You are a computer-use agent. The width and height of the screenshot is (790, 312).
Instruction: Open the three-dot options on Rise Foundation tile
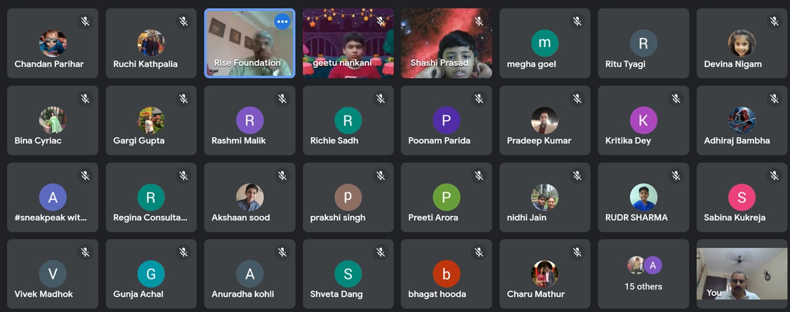click(282, 22)
